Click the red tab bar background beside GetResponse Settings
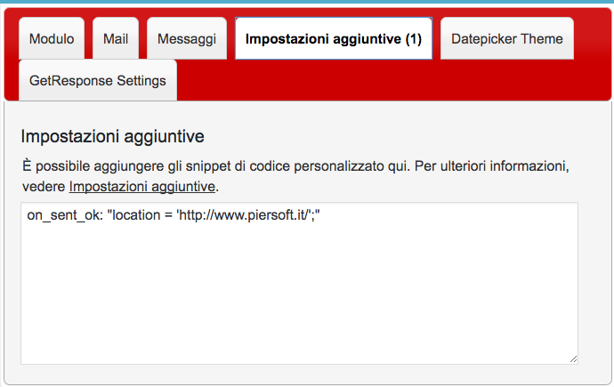Image resolution: width=614 pixels, height=387 pixels. pyautogui.click(x=392, y=80)
